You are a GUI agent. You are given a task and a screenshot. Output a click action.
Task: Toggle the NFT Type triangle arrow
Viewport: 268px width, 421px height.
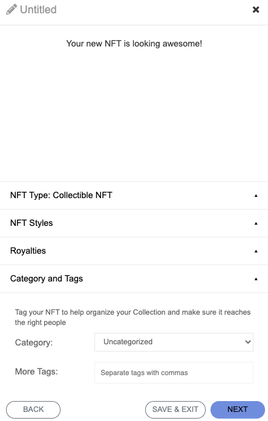pos(256,196)
